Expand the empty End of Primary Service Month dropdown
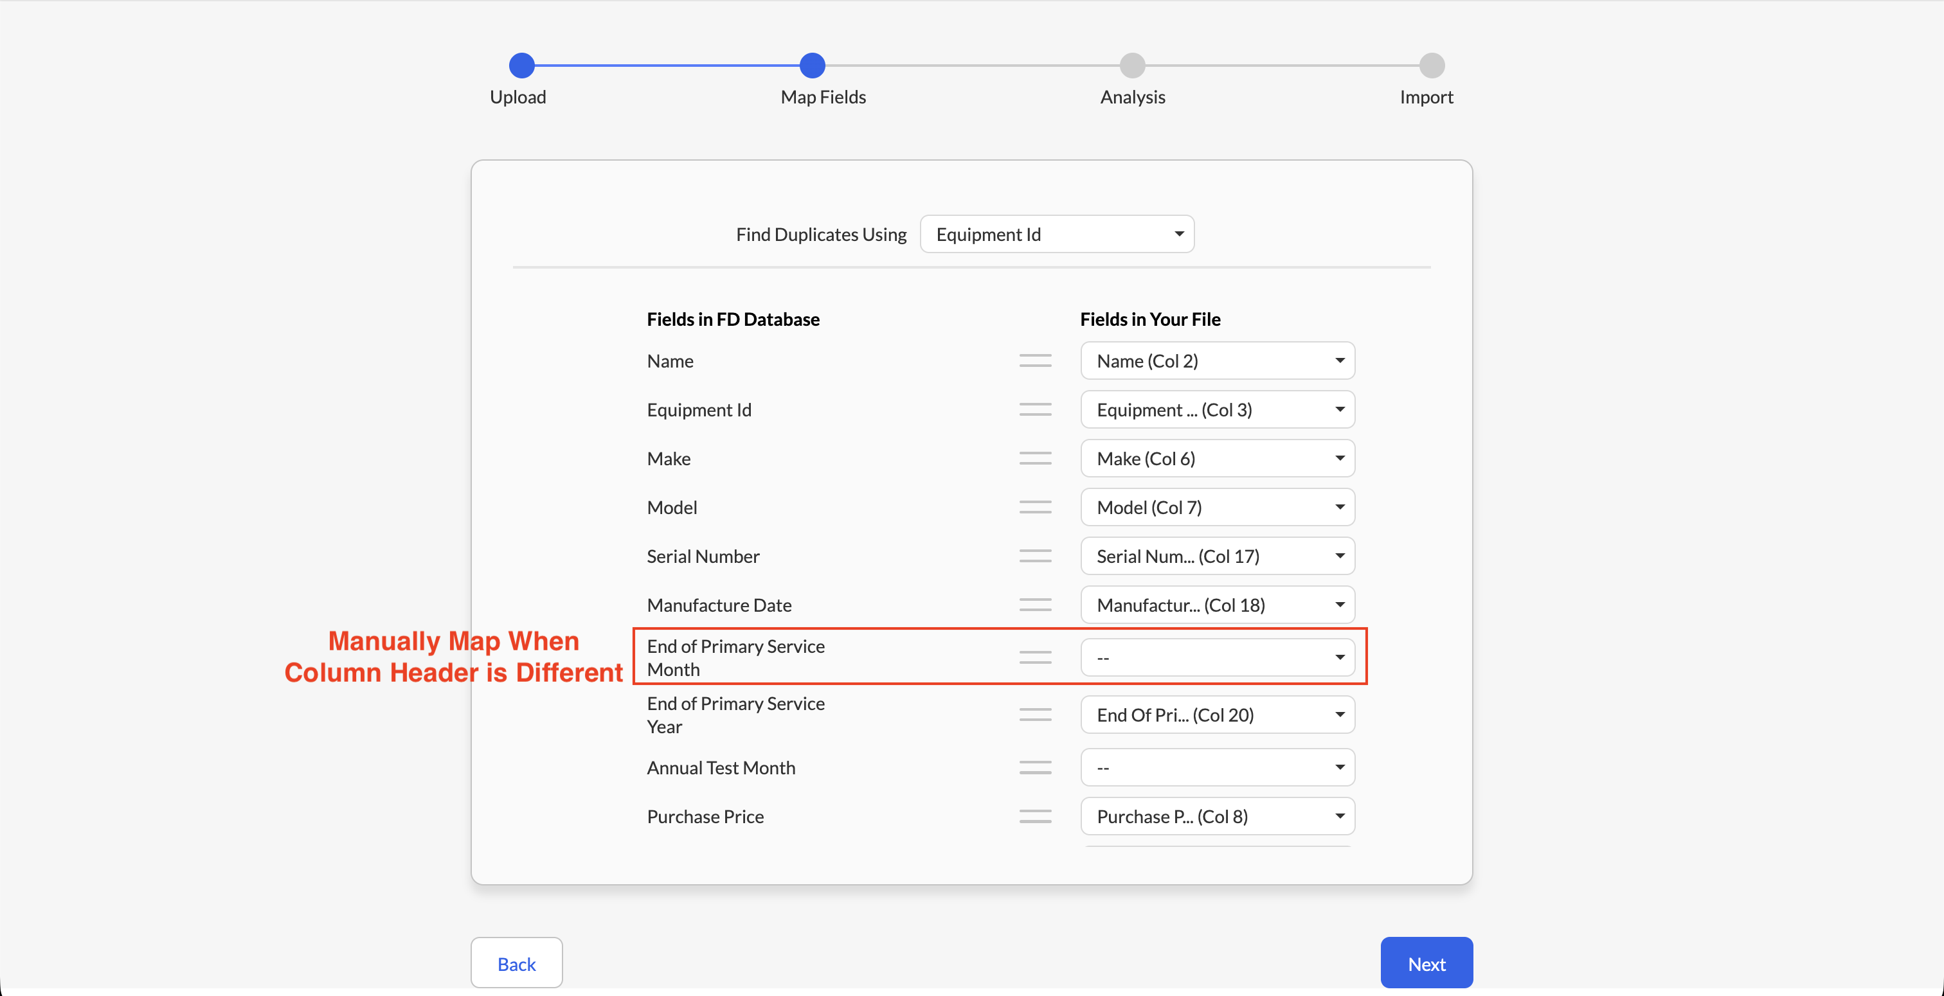The width and height of the screenshot is (1944, 996). coord(1218,657)
